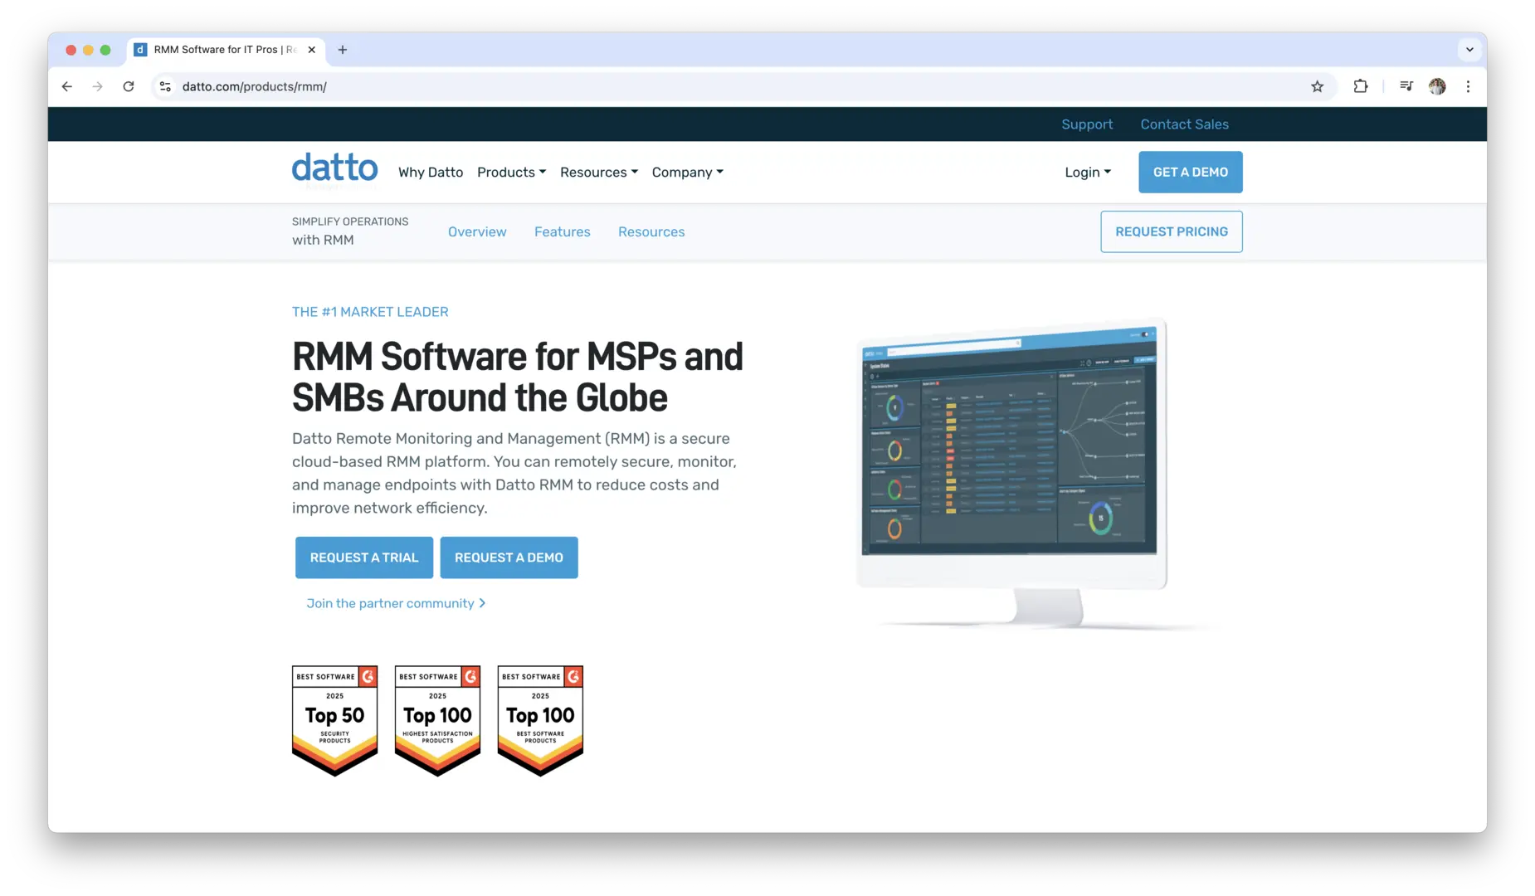Open Chrome's three-dot menu
The width and height of the screenshot is (1535, 896).
point(1468,86)
